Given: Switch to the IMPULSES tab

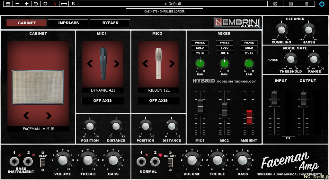Looking at the screenshot, I should tap(68, 23).
